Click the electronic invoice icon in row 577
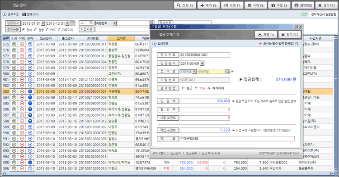Viewport: 339px width, 177px height. [30, 56]
